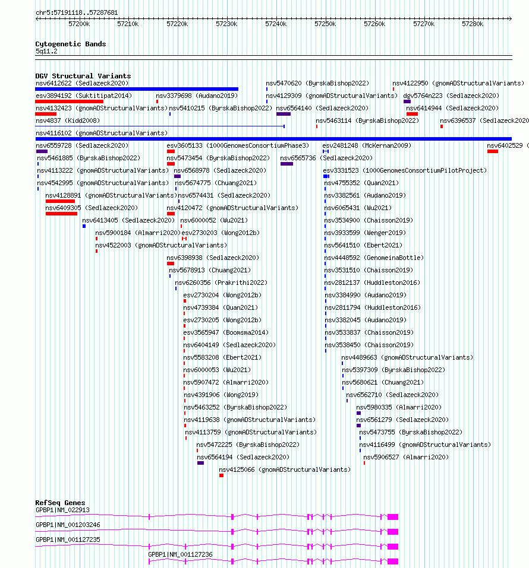Open nsv6260356 (Prakrithi2022) variant
This screenshot has width=529, height=568.
[221, 283]
